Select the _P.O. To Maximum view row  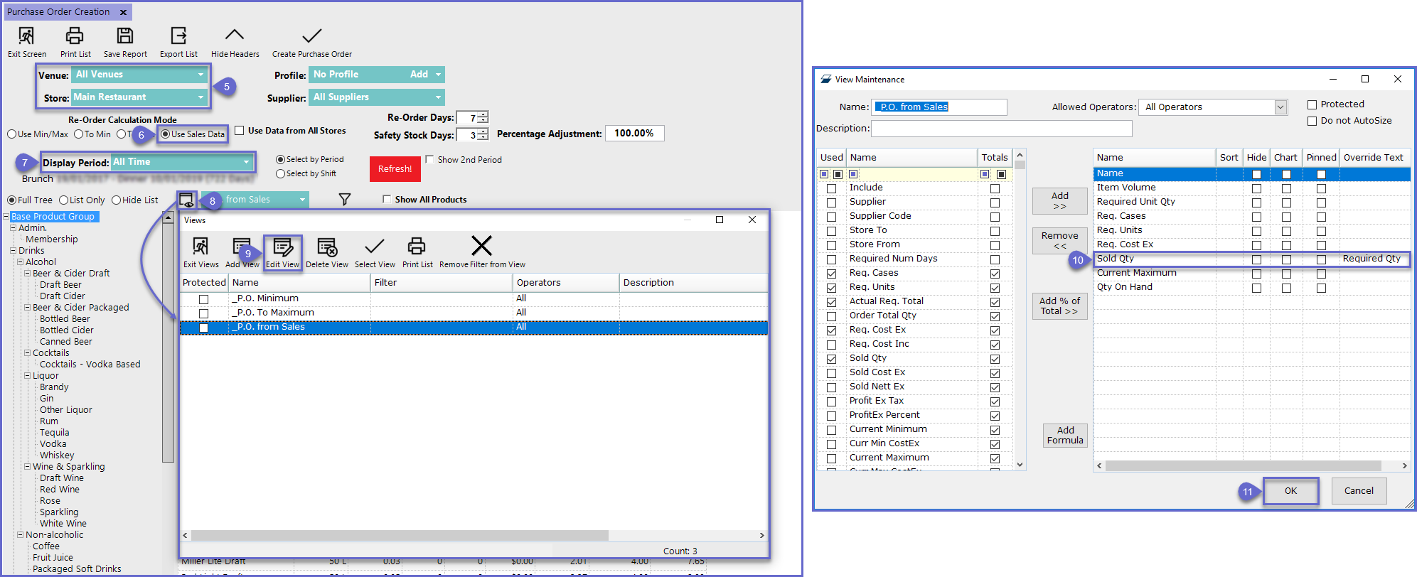[474, 313]
